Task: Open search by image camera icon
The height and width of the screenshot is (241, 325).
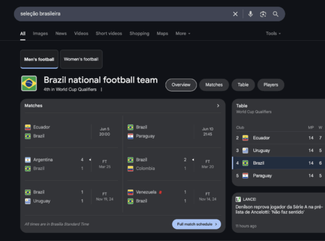Action: tap(263, 14)
